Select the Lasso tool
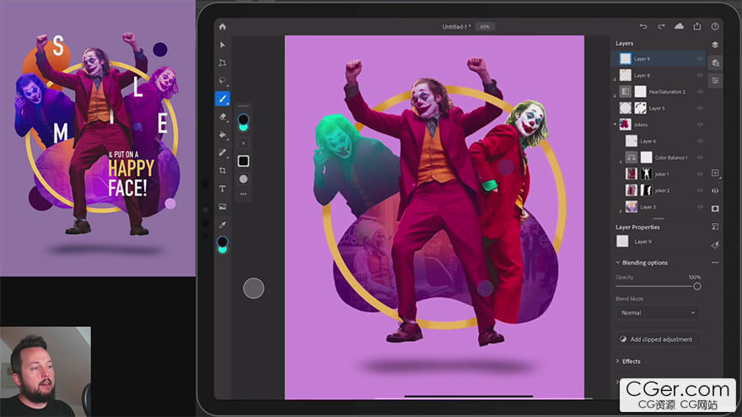Viewport: 742px width, 417px height. pyautogui.click(x=223, y=81)
